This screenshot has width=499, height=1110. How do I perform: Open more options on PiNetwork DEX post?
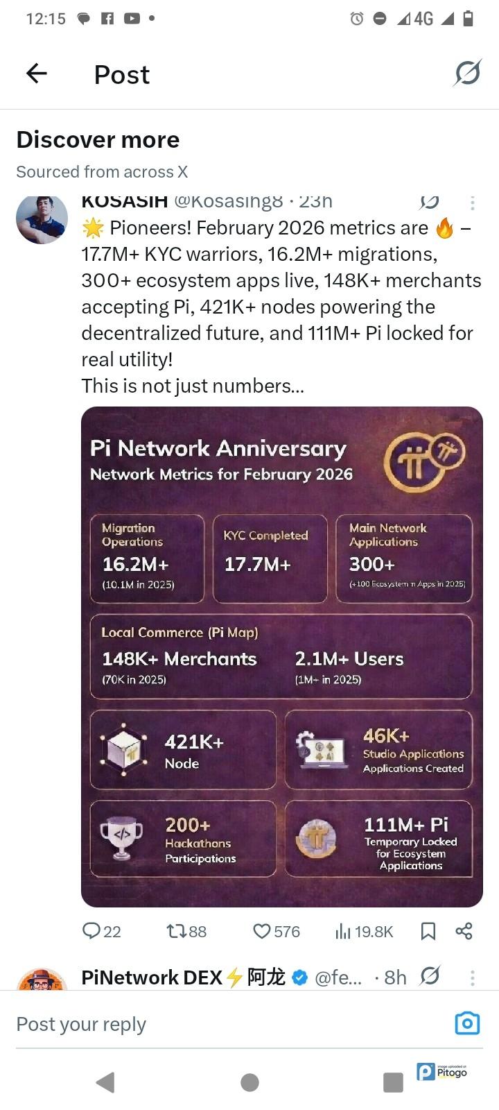473,977
